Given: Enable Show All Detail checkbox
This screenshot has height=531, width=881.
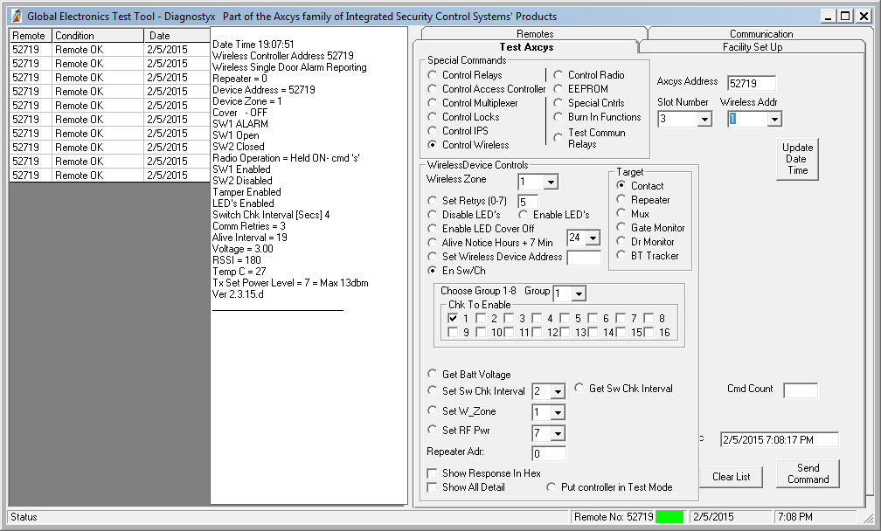Looking at the screenshot, I should click(x=432, y=487).
